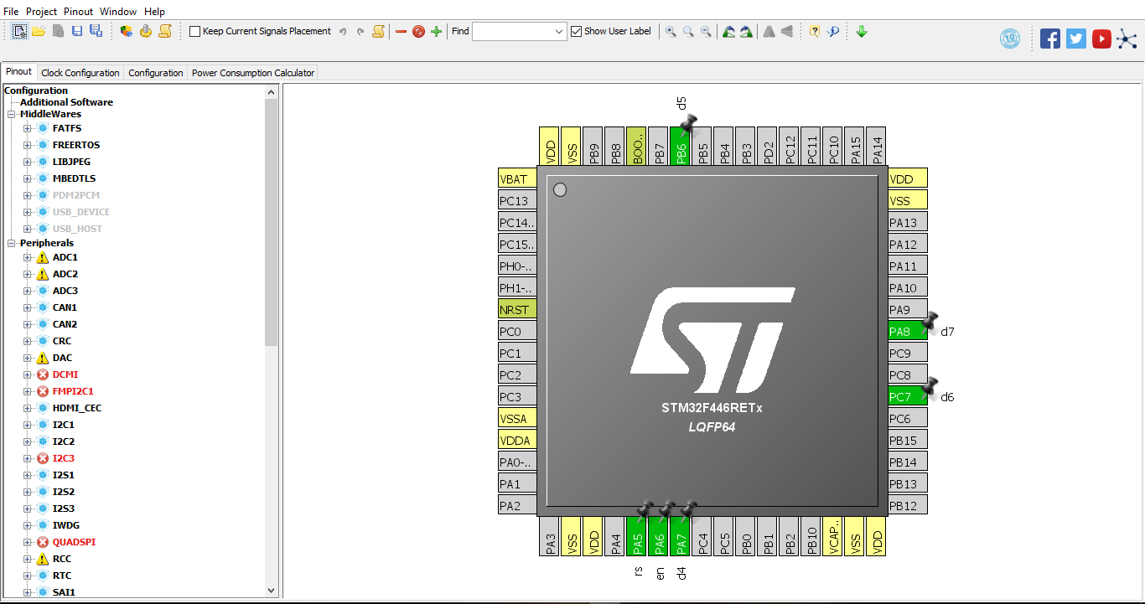Expand the ADC1 peripheral node
The height and width of the screenshot is (604, 1145).
27,257
